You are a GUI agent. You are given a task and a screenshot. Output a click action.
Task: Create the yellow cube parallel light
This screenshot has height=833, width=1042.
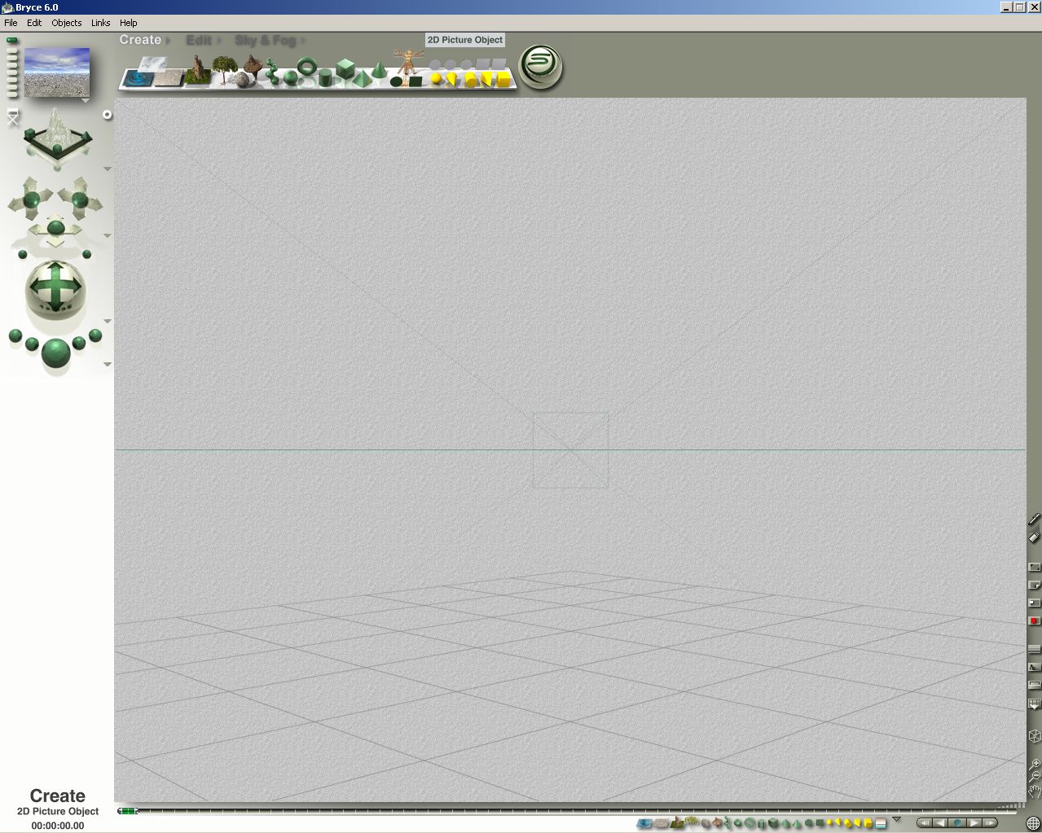(503, 78)
